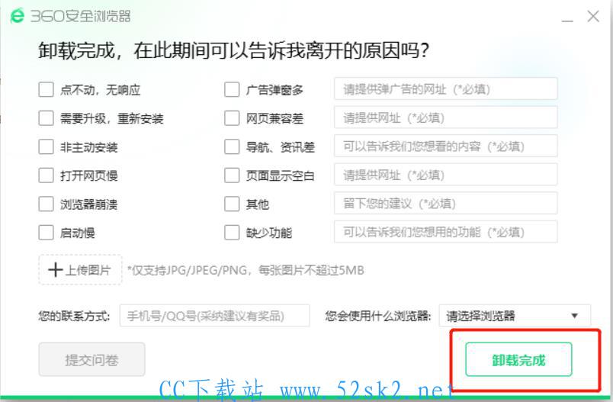Click the 留下您的建议 input field
The height and width of the screenshot is (402, 613).
[446, 203]
